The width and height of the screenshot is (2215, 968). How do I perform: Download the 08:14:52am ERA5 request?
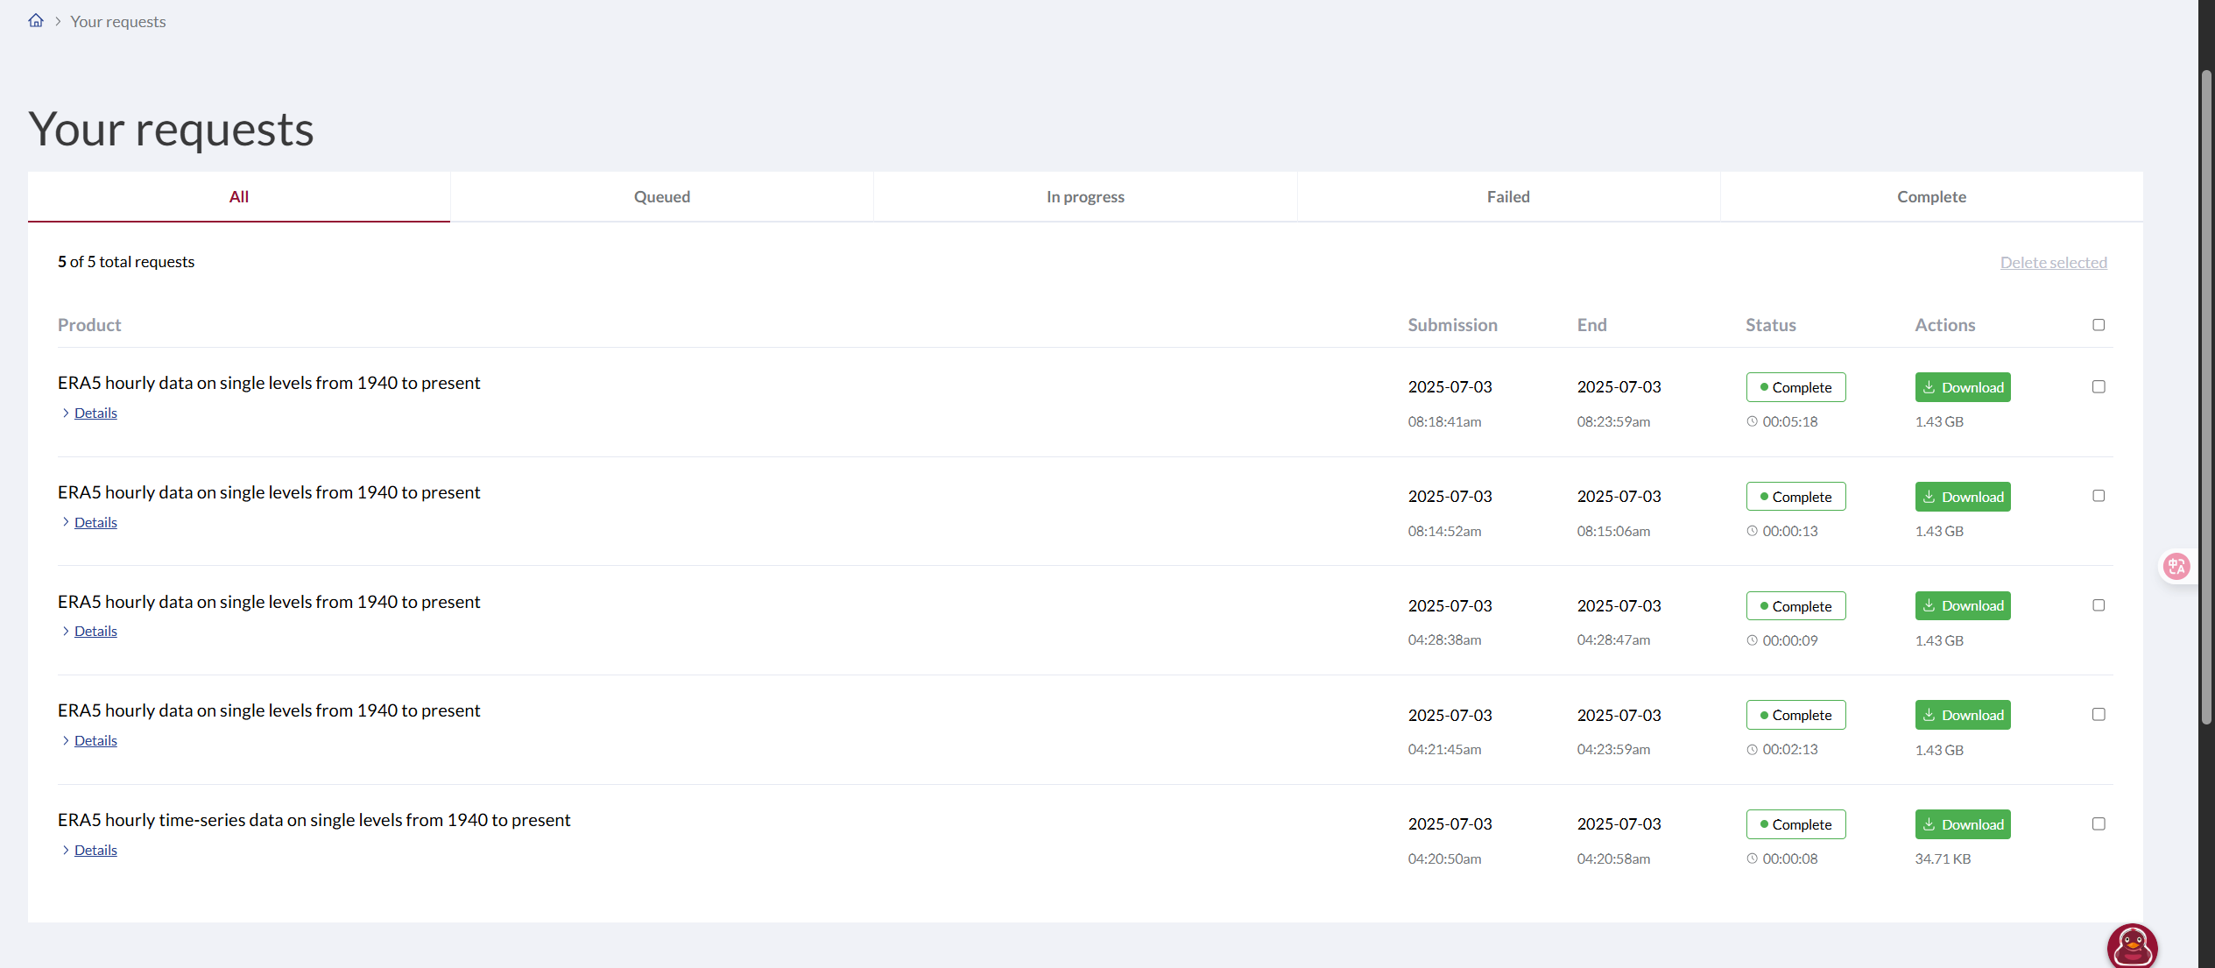pyautogui.click(x=1962, y=497)
